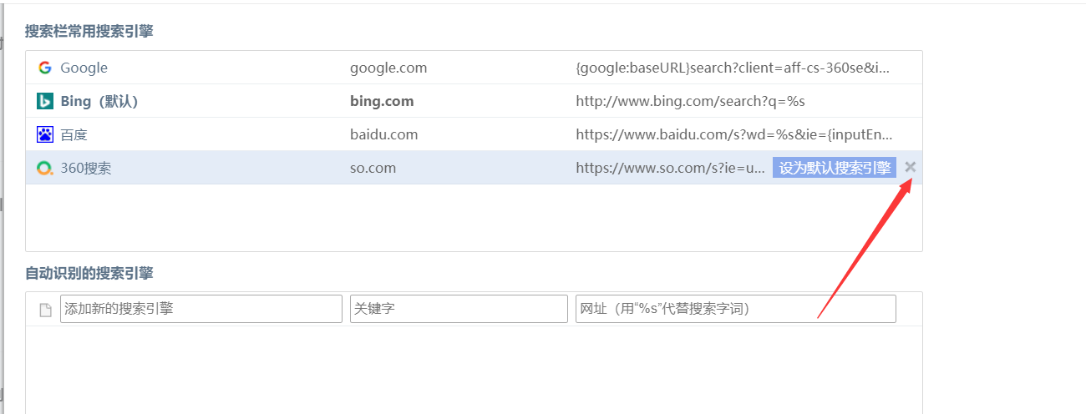
Task: Click the so.com keyword cell
Action: [373, 168]
